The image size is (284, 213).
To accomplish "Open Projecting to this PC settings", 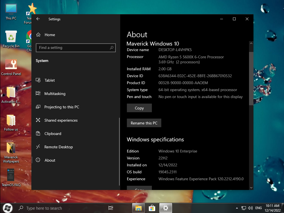I will pyautogui.click(x=61, y=107).
